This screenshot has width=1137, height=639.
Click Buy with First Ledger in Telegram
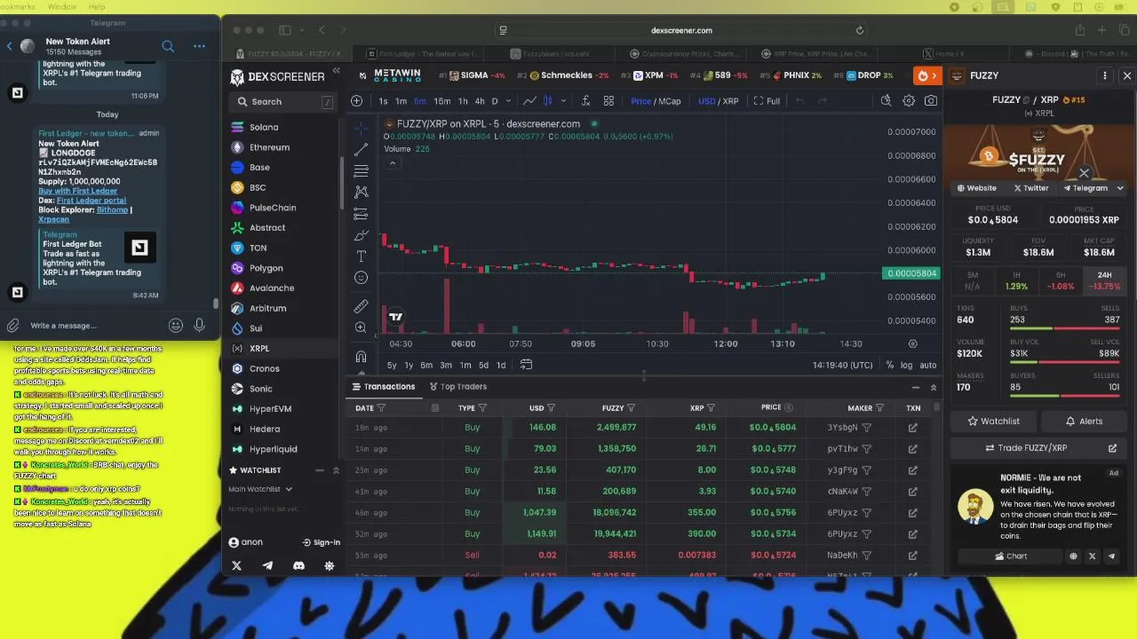tap(77, 191)
